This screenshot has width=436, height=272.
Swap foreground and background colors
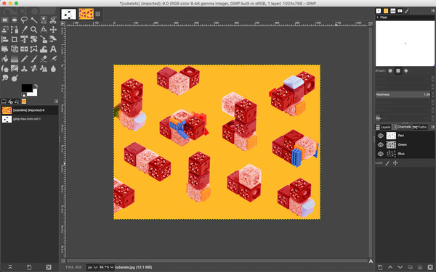click(x=36, y=86)
